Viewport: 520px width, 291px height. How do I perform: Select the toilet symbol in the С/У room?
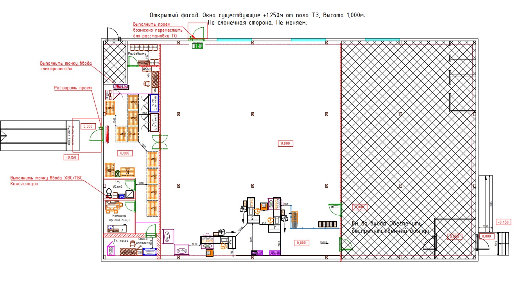point(109,193)
